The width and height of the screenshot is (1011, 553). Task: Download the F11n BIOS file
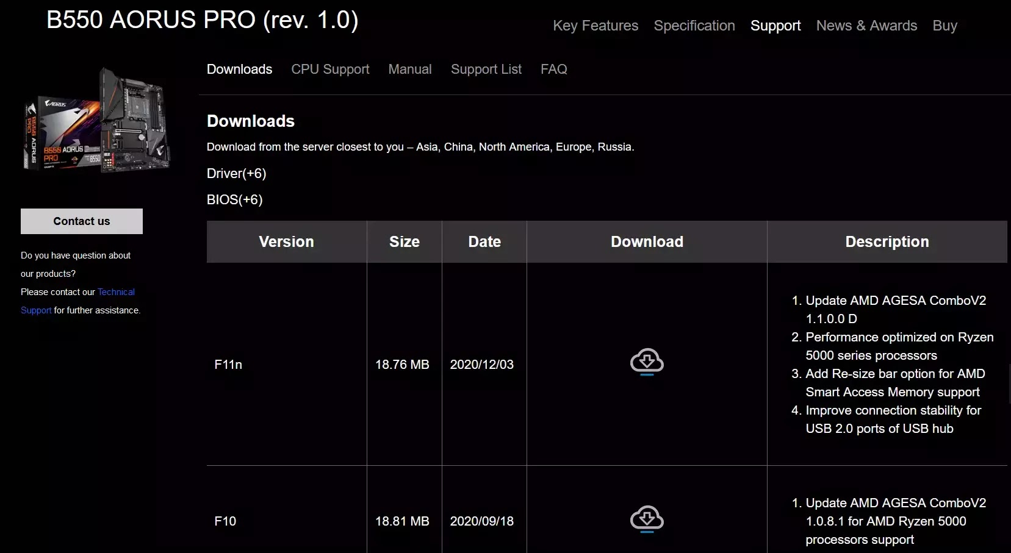pos(647,362)
